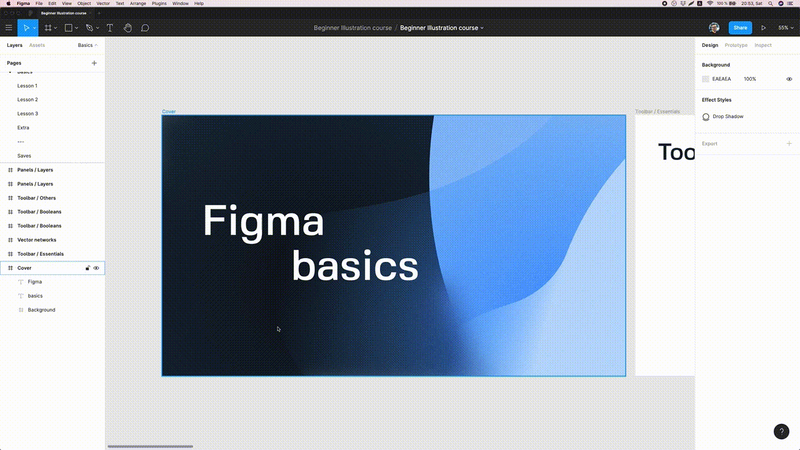800x450 pixels.
Task: Open Move tool dropdown arrow
Action: (34, 28)
